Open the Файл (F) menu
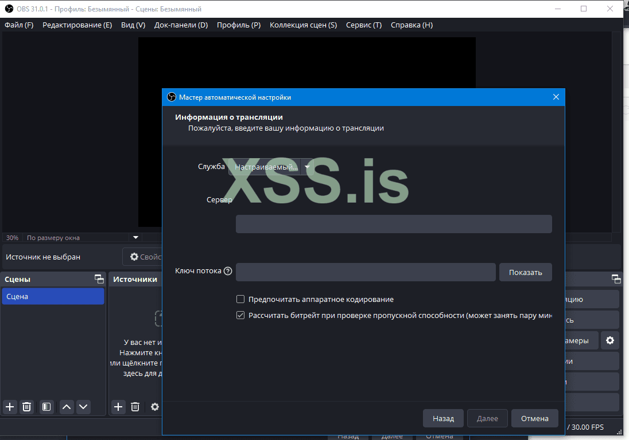 [x=19, y=25]
